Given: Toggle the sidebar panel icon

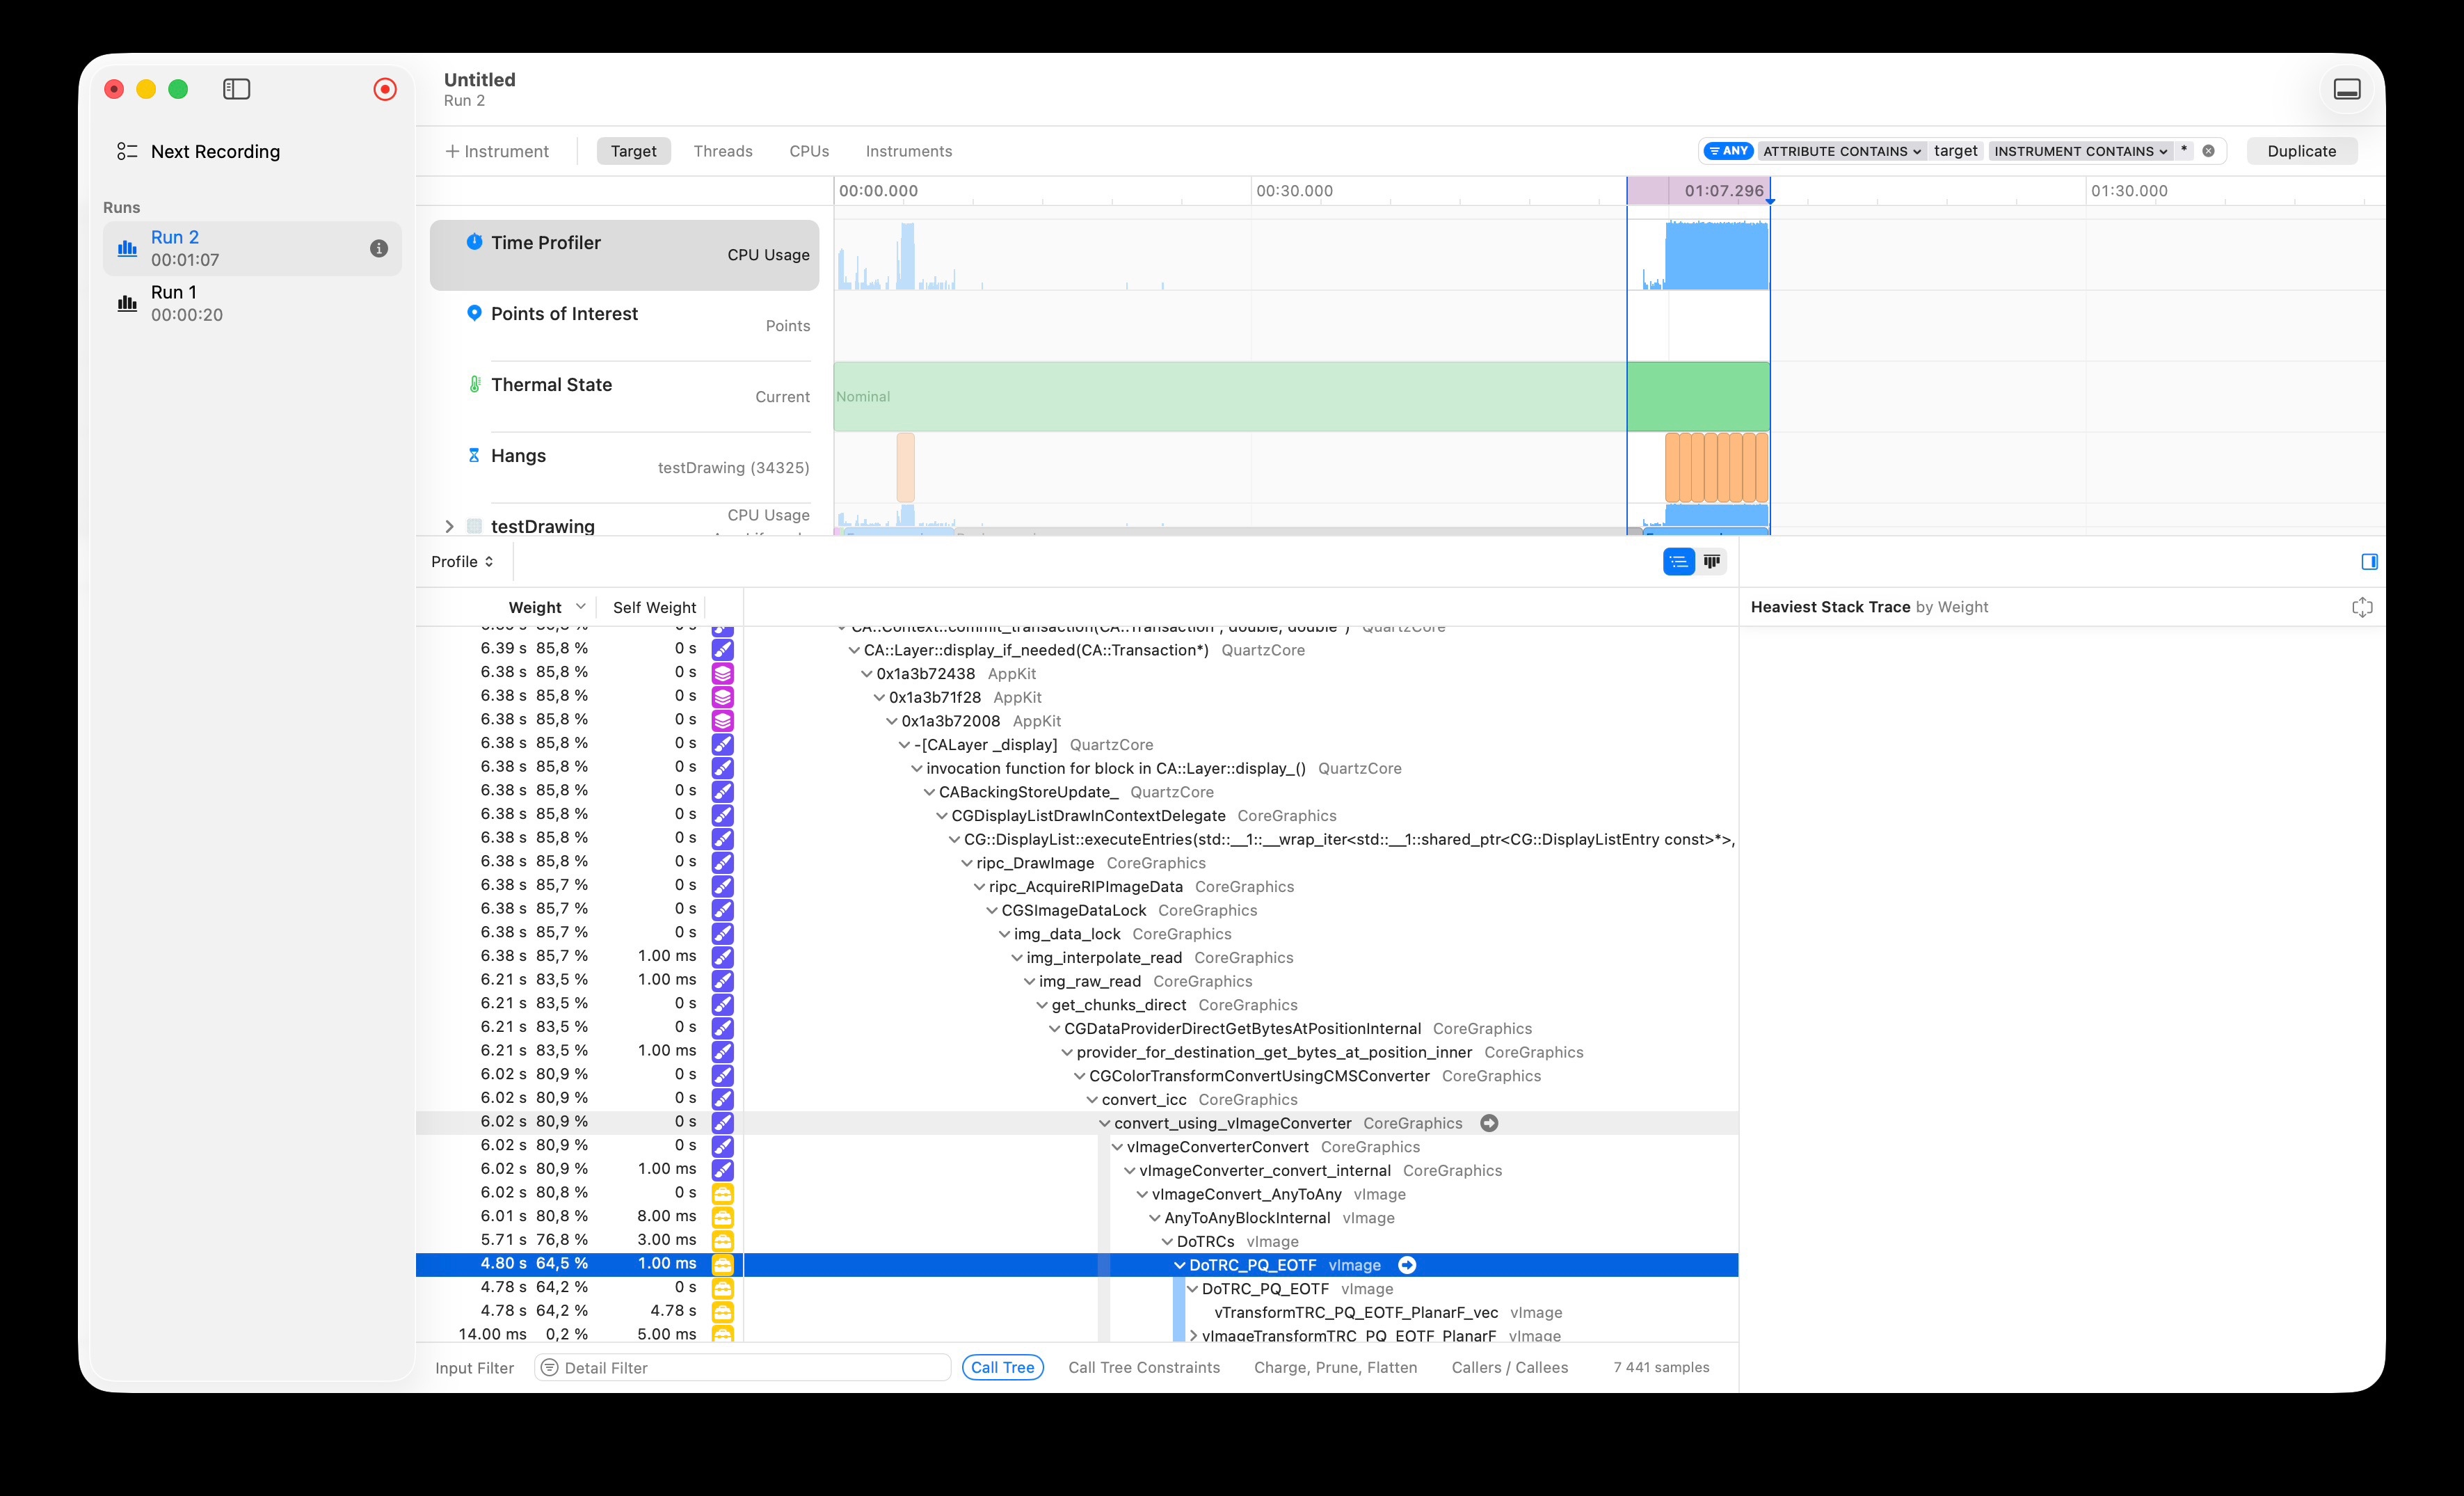Looking at the screenshot, I should click(236, 89).
